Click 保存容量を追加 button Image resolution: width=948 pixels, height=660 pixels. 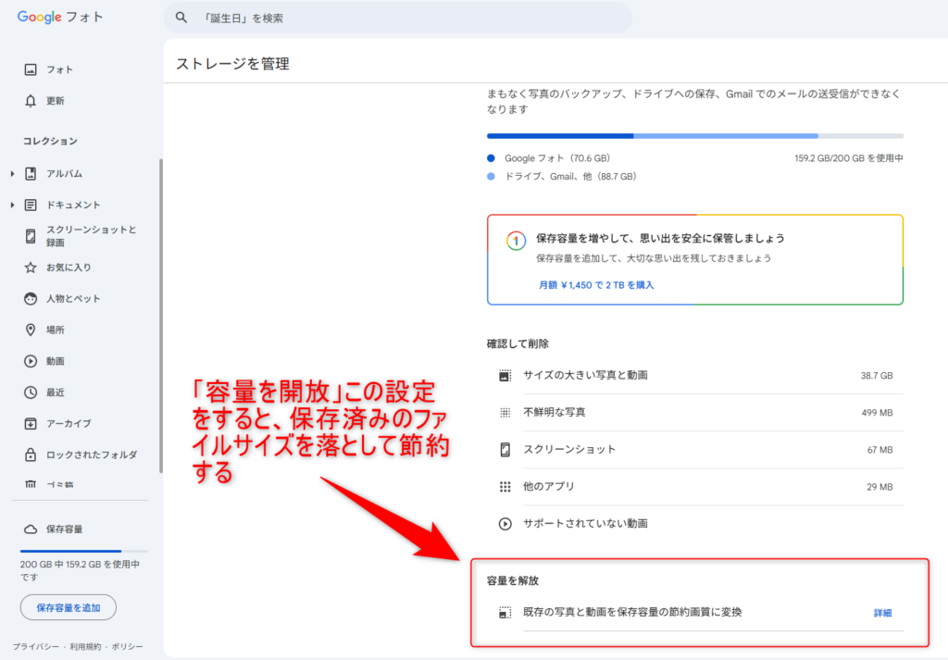point(69,608)
